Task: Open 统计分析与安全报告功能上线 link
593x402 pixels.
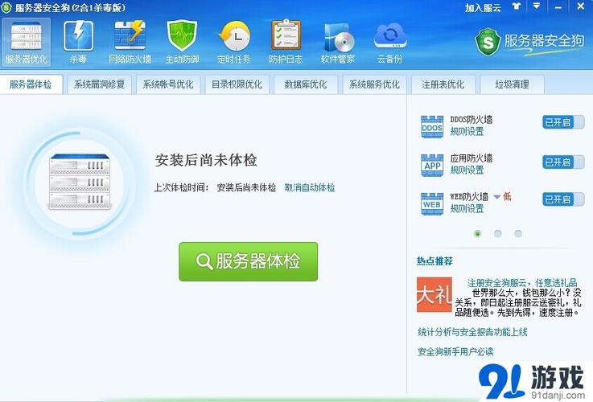Action: [472, 332]
